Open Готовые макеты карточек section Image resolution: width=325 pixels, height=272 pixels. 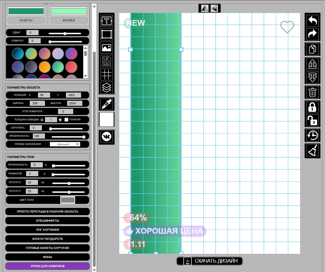(x=47, y=248)
